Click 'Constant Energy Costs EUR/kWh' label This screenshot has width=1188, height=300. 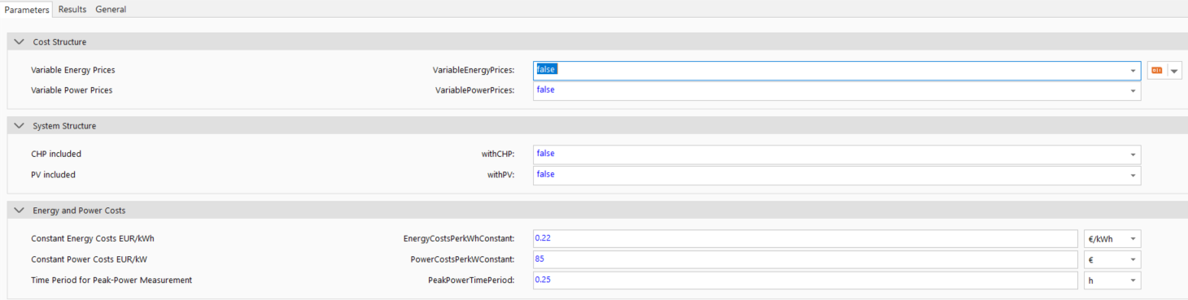coord(93,238)
